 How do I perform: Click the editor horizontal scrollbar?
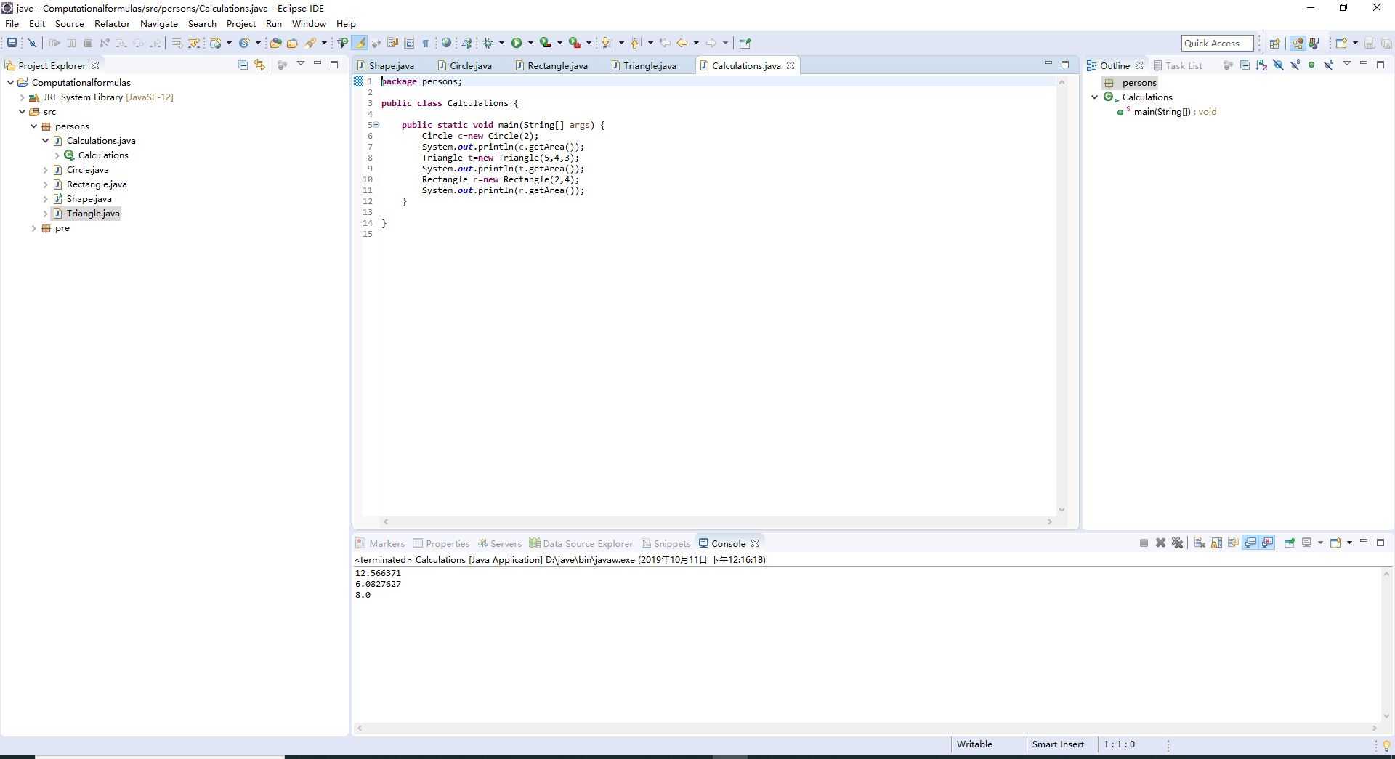point(717,521)
